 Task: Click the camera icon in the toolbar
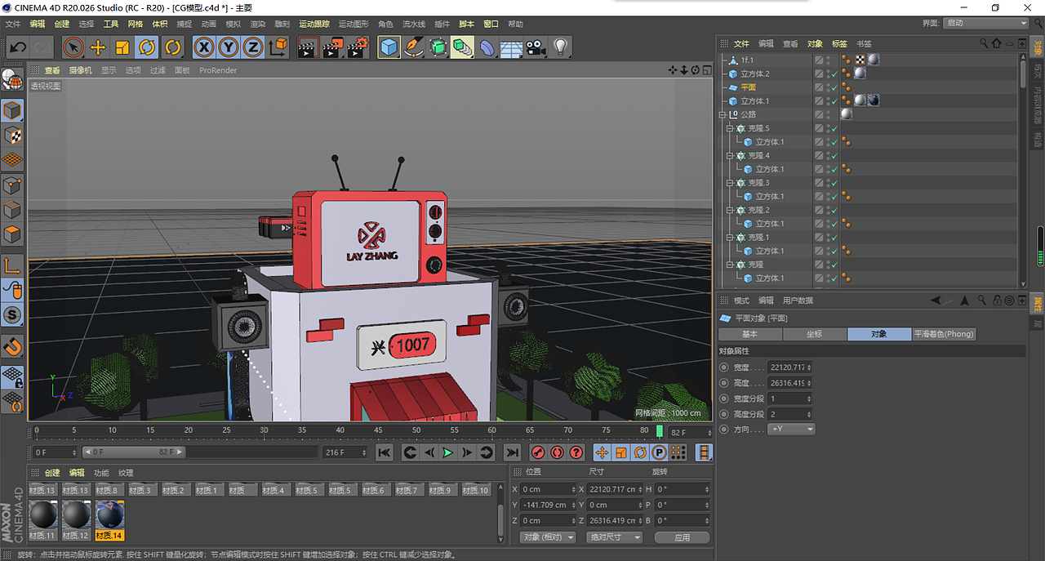coord(535,47)
